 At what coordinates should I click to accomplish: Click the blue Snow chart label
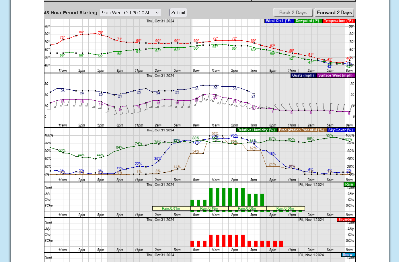click(348, 255)
